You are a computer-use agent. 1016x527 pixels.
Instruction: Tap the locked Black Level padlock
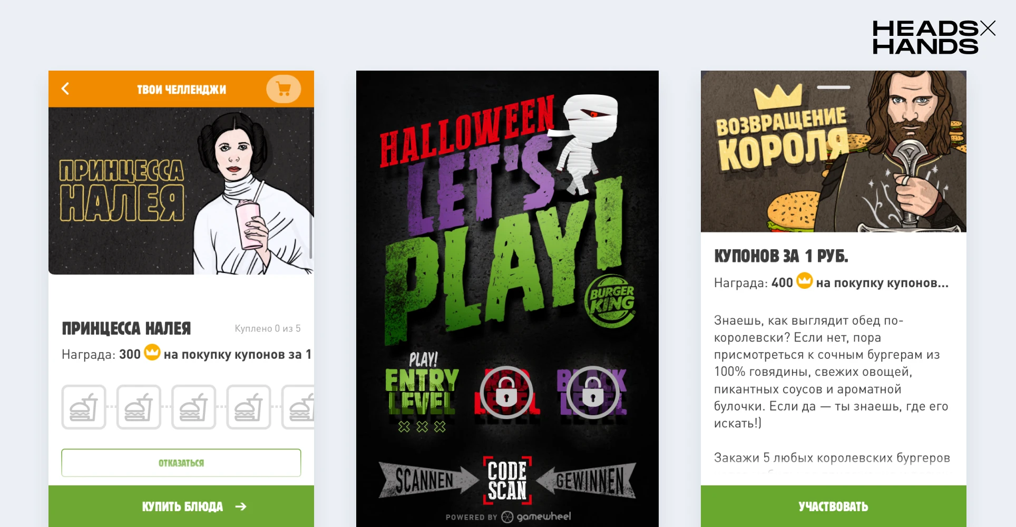coord(593,393)
